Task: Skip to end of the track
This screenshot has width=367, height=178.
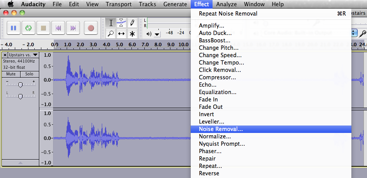Action: click(73, 28)
